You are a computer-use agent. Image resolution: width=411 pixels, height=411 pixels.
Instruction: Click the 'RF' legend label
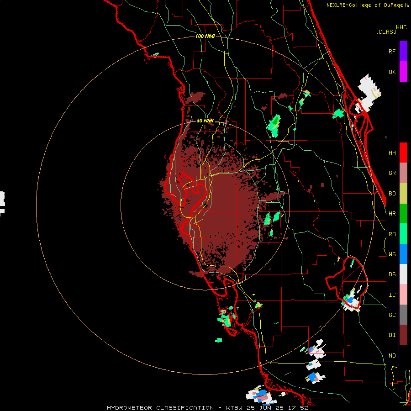tap(392, 51)
